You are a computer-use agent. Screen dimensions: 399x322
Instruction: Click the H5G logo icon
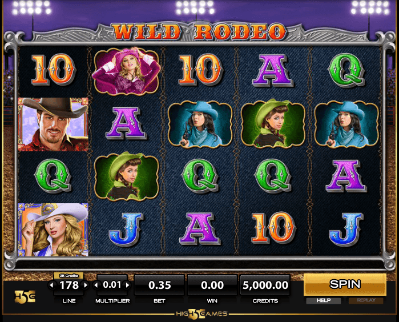(x=25, y=297)
